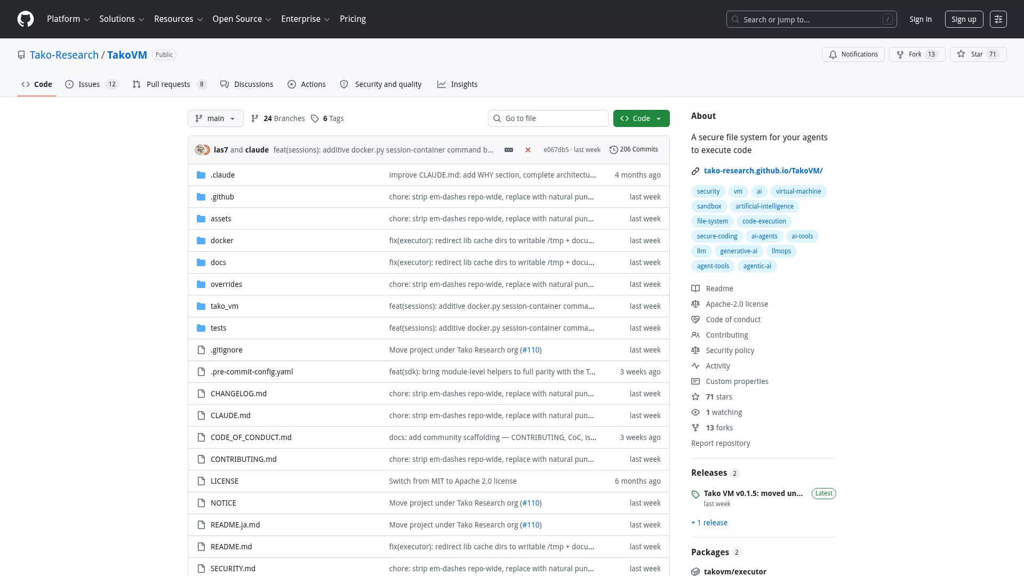Open the GitHub home logo

(26, 19)
